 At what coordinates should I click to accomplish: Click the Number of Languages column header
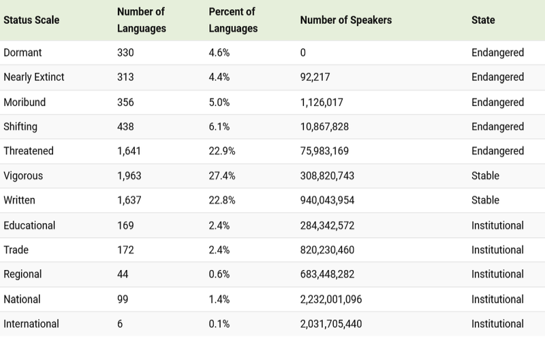click(140, 20)
